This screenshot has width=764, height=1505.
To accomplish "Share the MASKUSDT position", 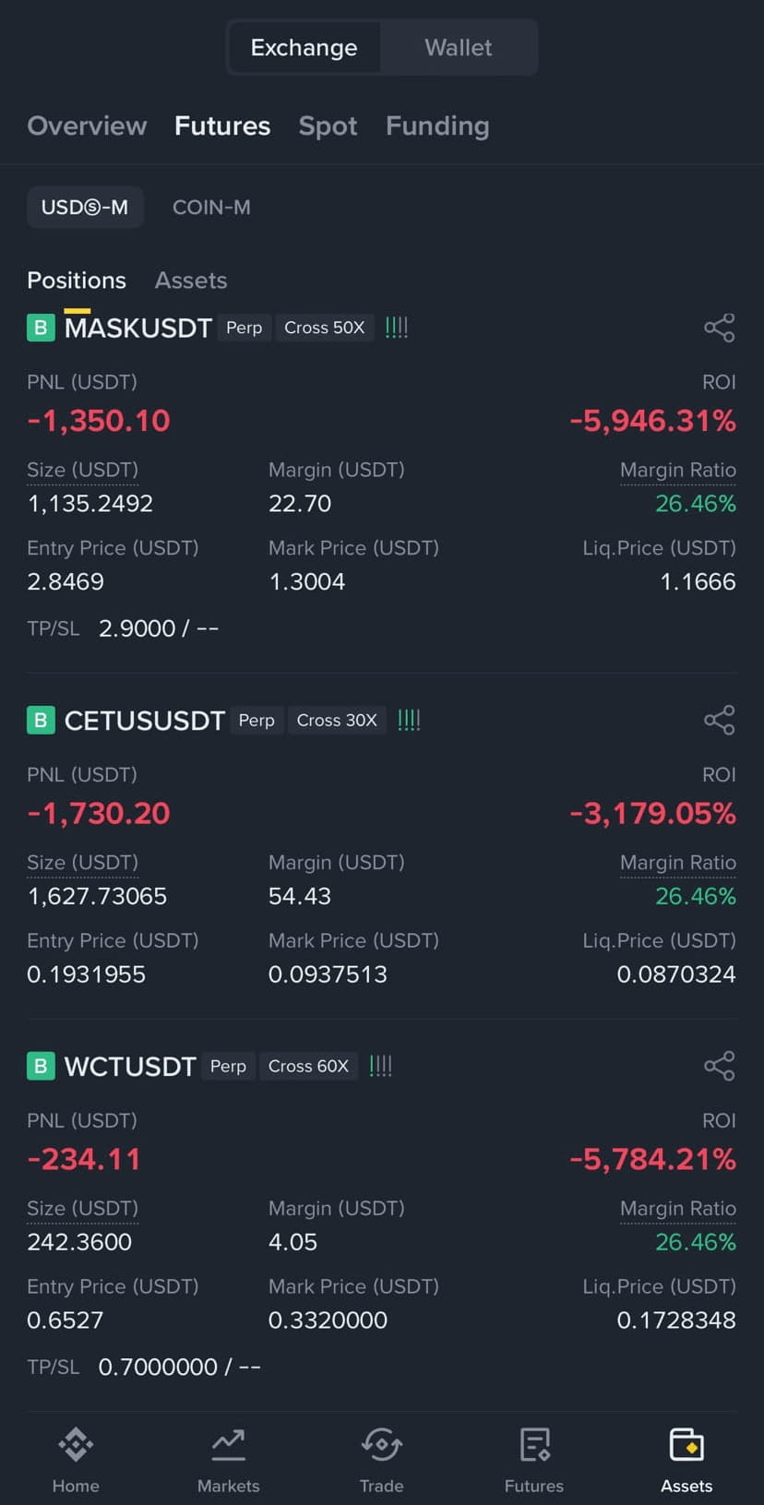I will [719, 328].
